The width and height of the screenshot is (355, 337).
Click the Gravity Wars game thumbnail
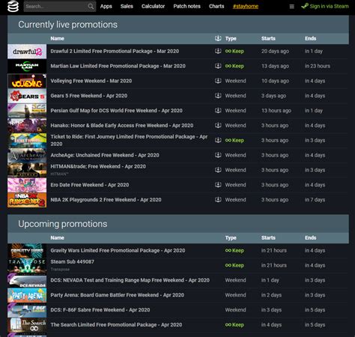click(27, 251)
